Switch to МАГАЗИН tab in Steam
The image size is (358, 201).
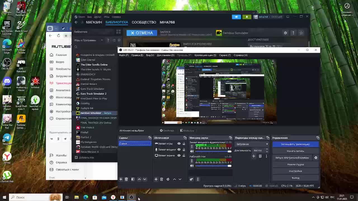tap(94, 22)
